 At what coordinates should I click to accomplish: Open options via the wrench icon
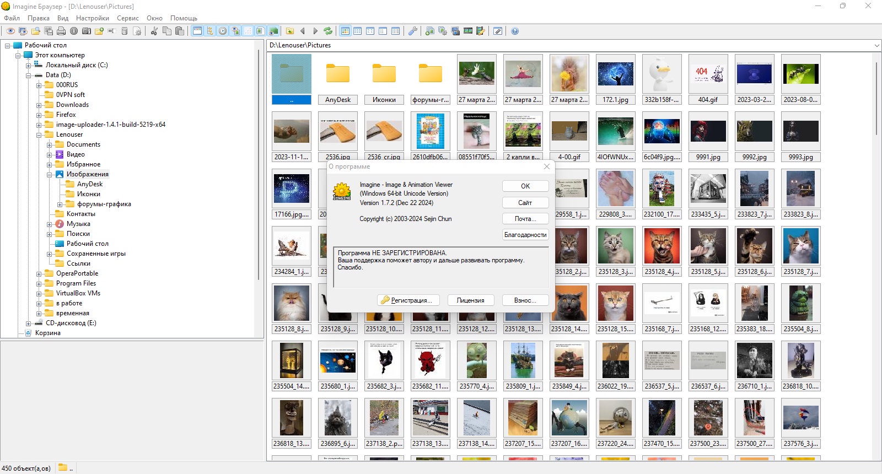pyautogui.click(x=412, y=31)
